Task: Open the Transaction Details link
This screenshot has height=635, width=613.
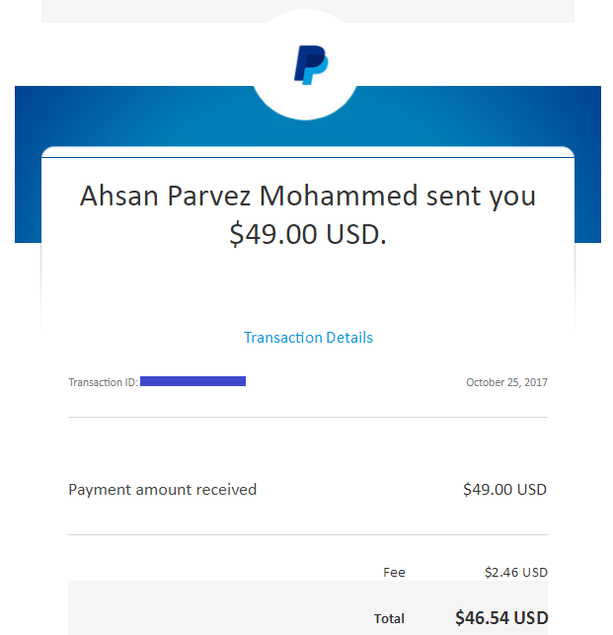Action: pyautogui.click(x=308, y=338)
